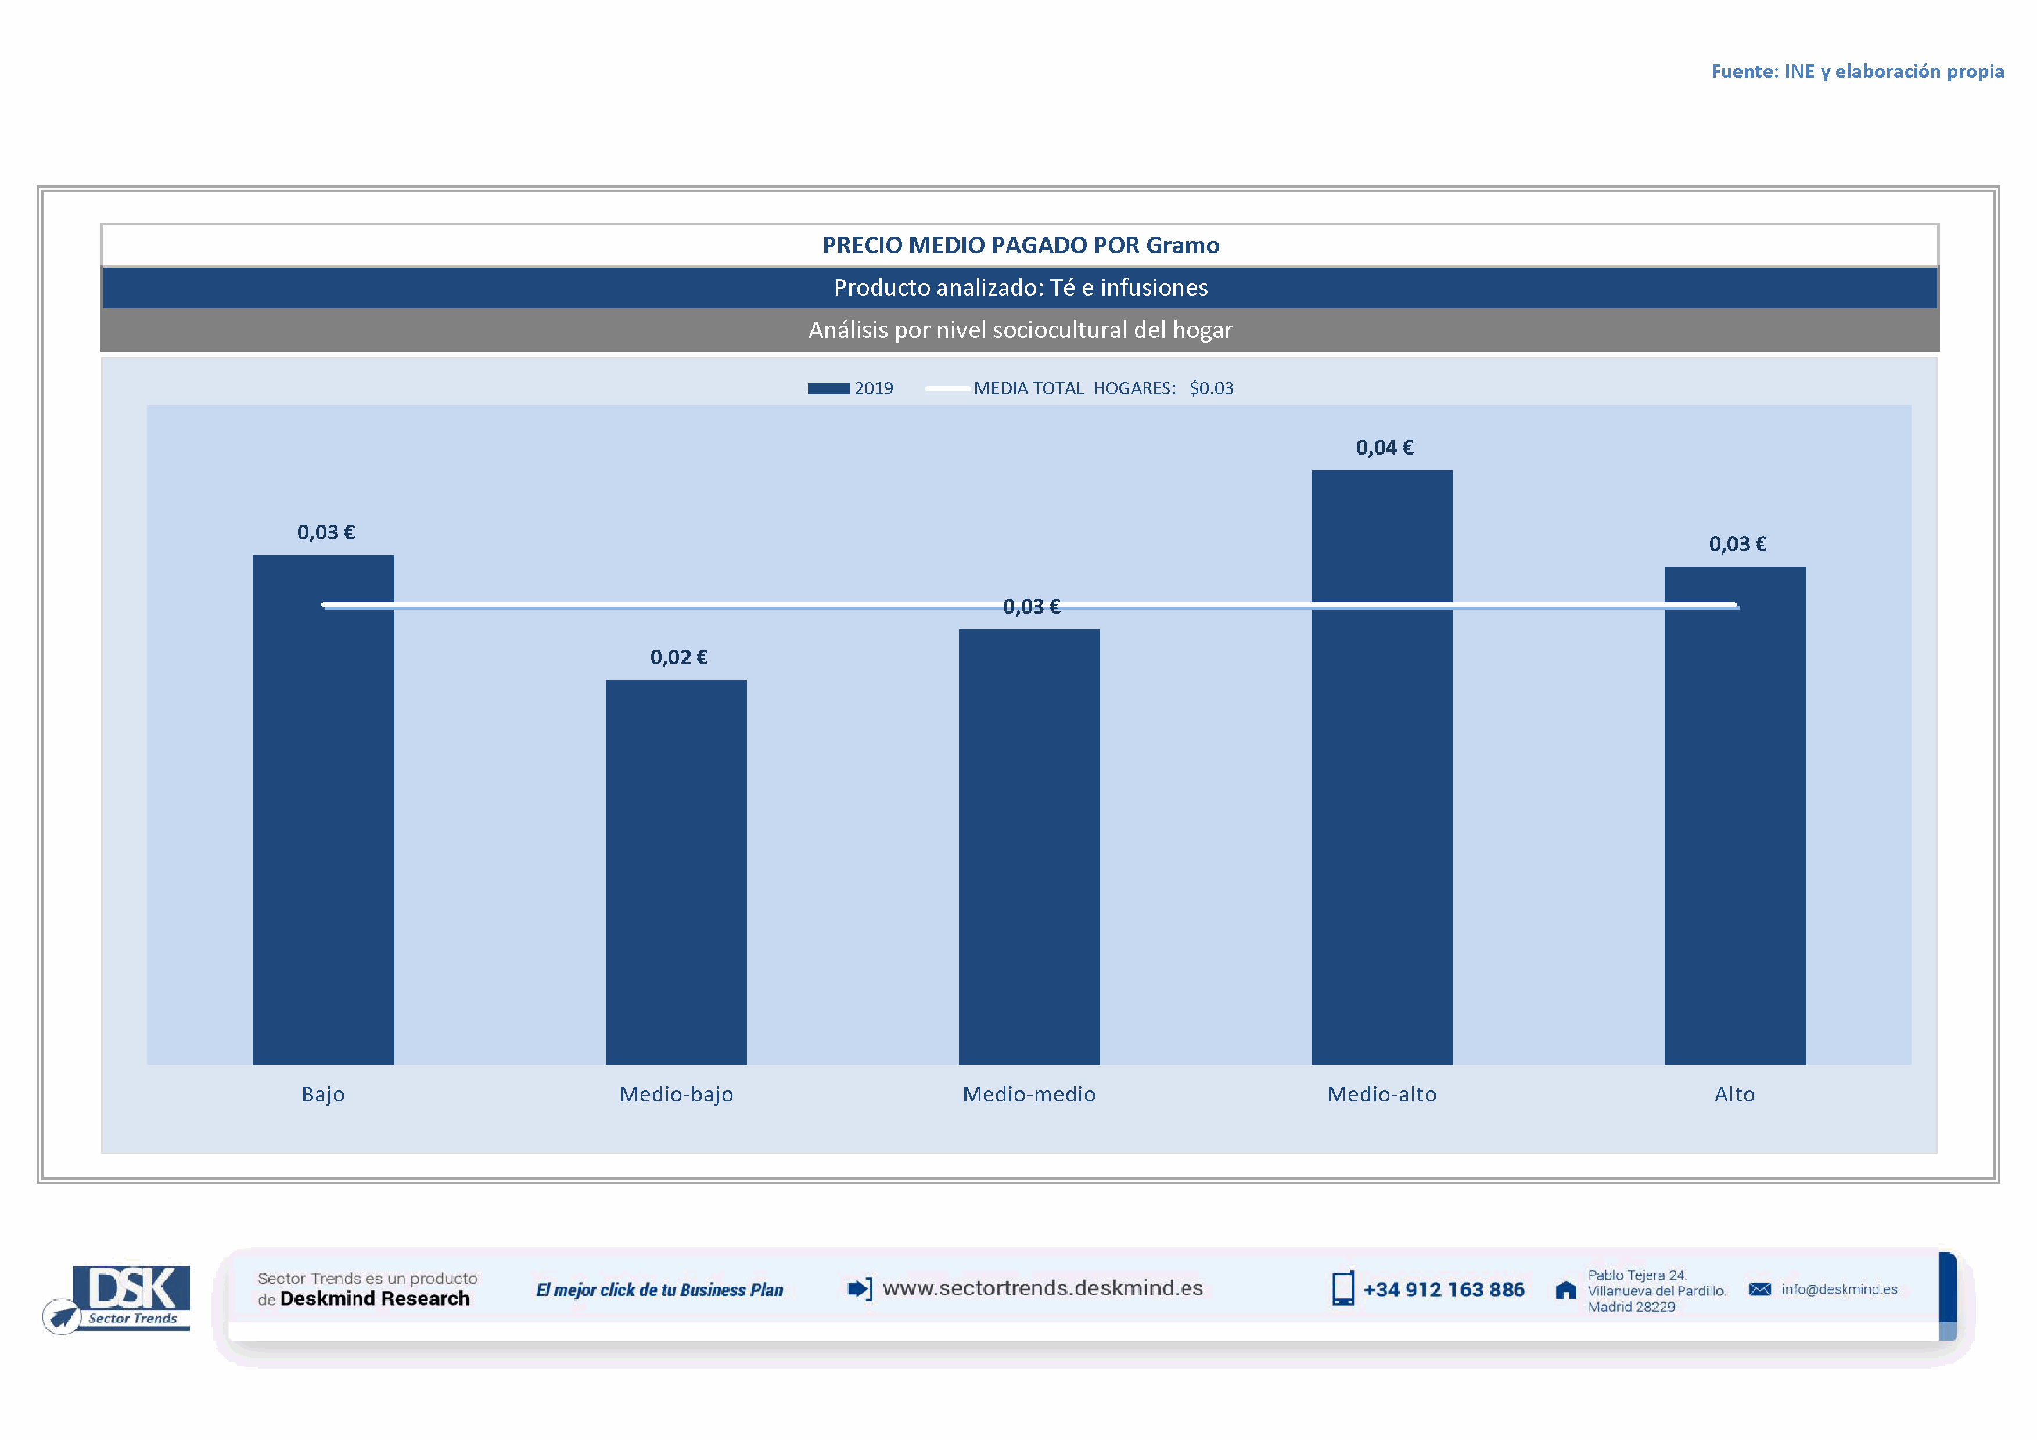The image size is (2037, 1440).
Task: Click the white media total legend line
Action: click(947, 388)
